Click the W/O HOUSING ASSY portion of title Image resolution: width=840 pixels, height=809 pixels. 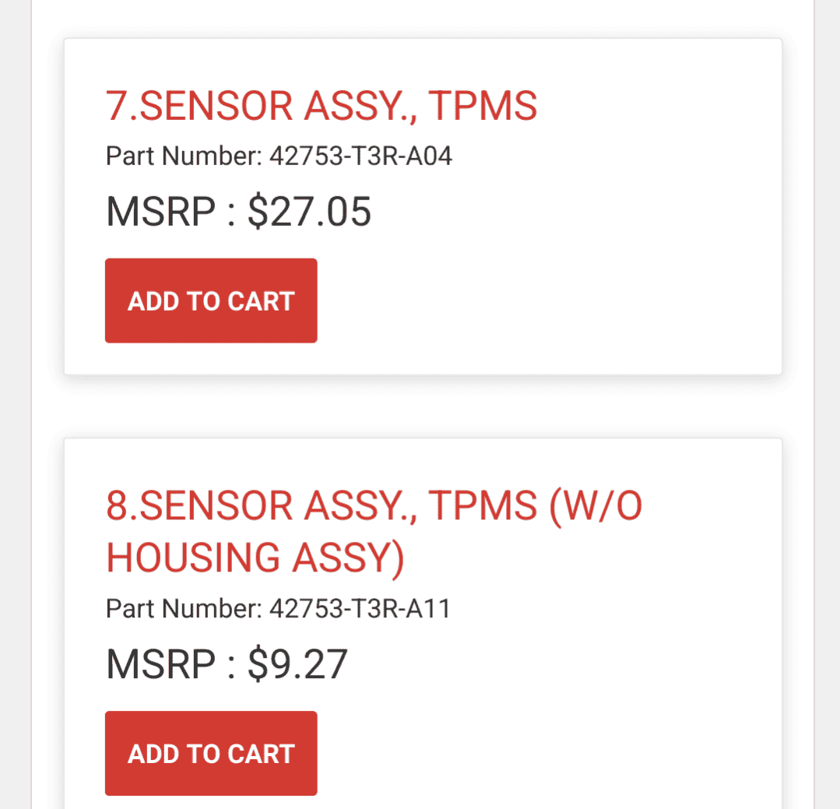coord(257,558)
